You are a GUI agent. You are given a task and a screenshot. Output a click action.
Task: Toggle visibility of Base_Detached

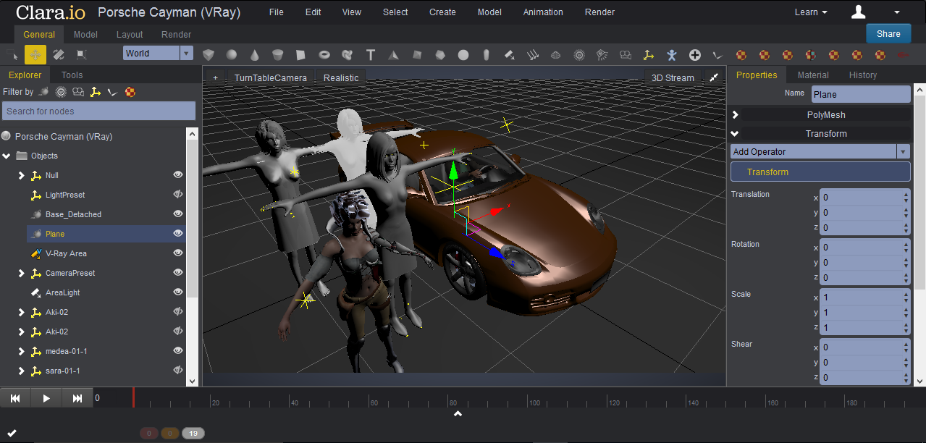tap(177, 214)
